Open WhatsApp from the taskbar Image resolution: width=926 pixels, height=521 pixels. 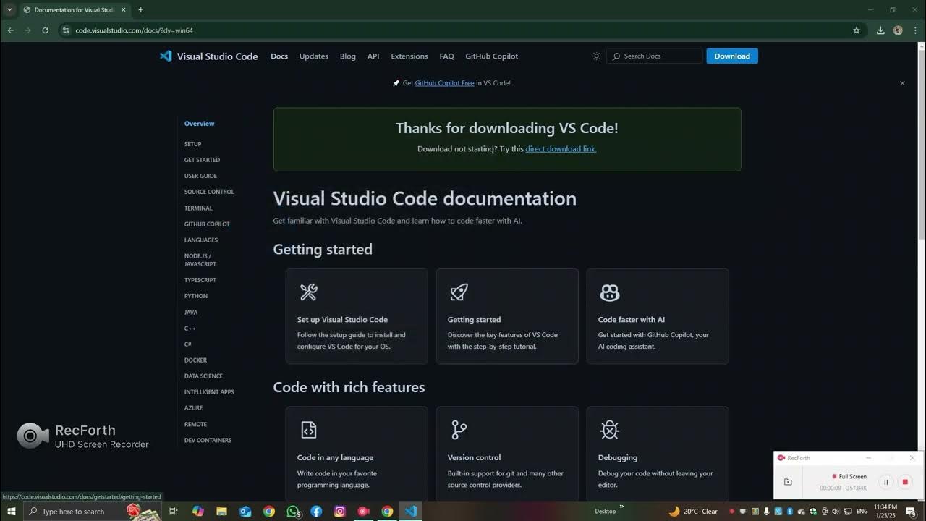coord(293,512)
